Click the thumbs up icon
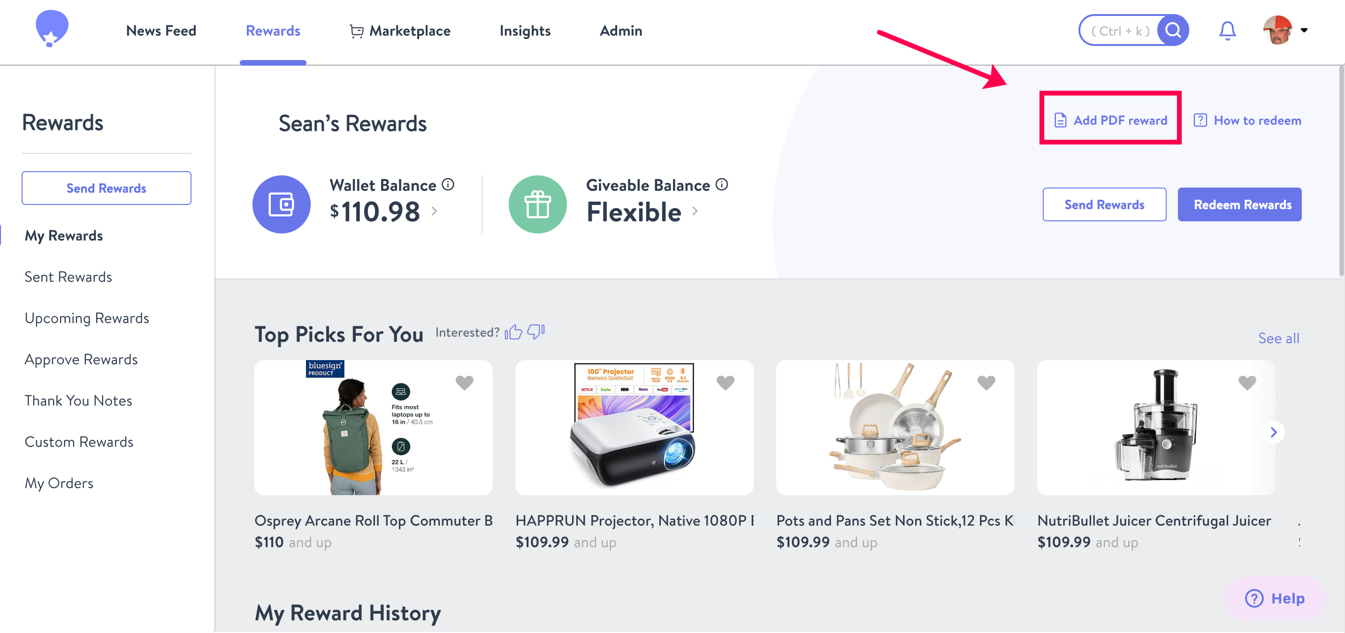 (x=513, y=332)
